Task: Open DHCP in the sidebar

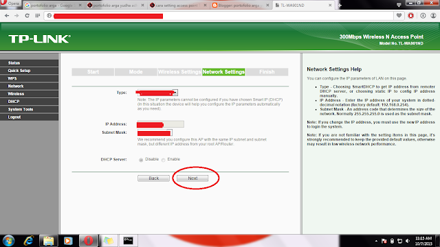Action: [x=29, y=102]
